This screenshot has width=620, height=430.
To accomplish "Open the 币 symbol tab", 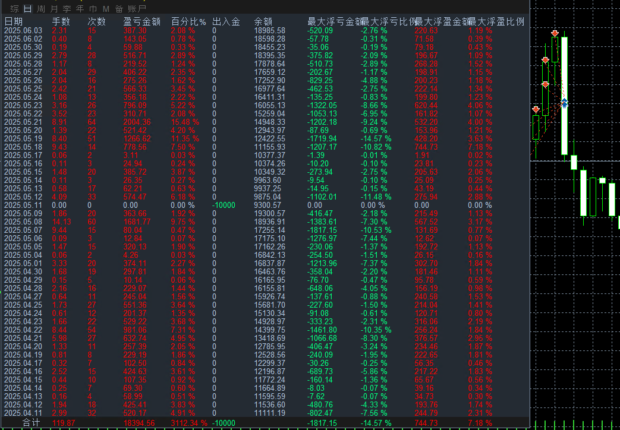I will 93,9.
